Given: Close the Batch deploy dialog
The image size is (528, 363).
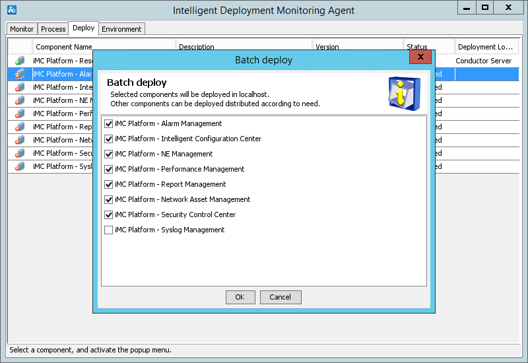Looking at the screenshot, I should [x=420, y=57].
